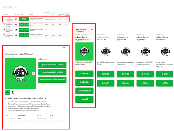Open the second tab beside the green-outlined tab

click(x=16, y=8)
